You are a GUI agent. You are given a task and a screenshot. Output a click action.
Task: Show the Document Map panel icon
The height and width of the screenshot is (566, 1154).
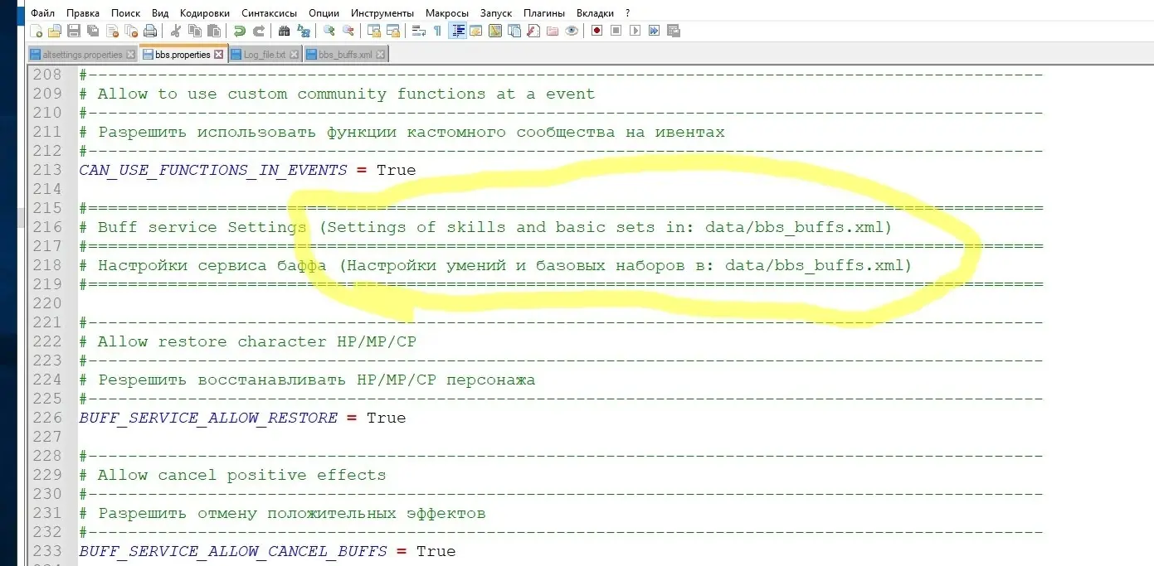pos(495,31)
